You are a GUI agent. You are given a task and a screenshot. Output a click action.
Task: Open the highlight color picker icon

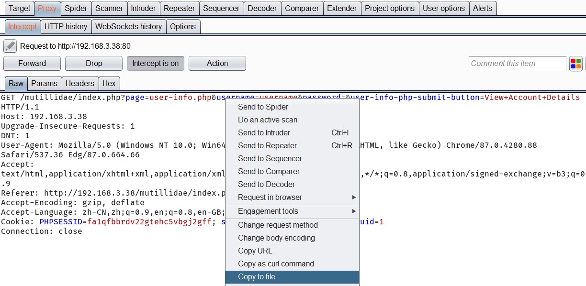576,64
